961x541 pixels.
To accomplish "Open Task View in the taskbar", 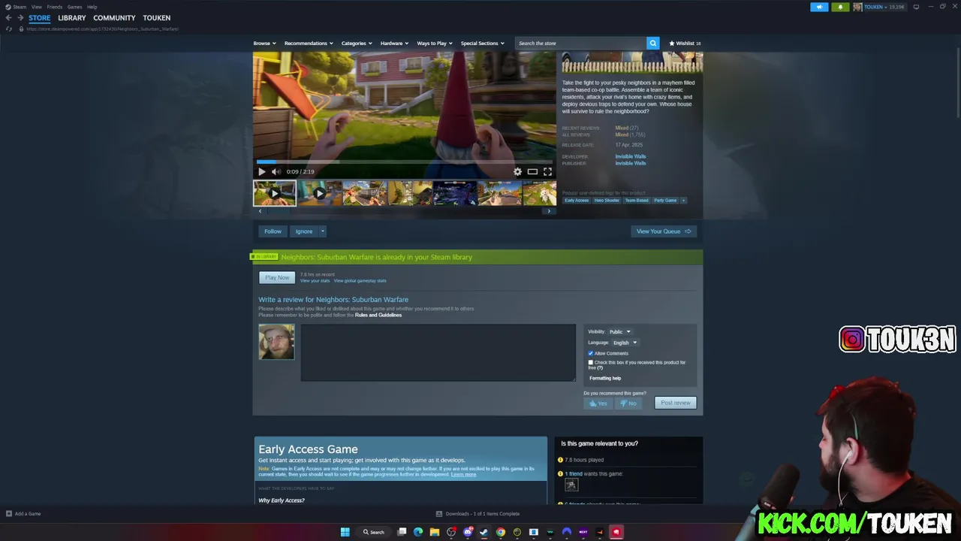I will 402,532.
